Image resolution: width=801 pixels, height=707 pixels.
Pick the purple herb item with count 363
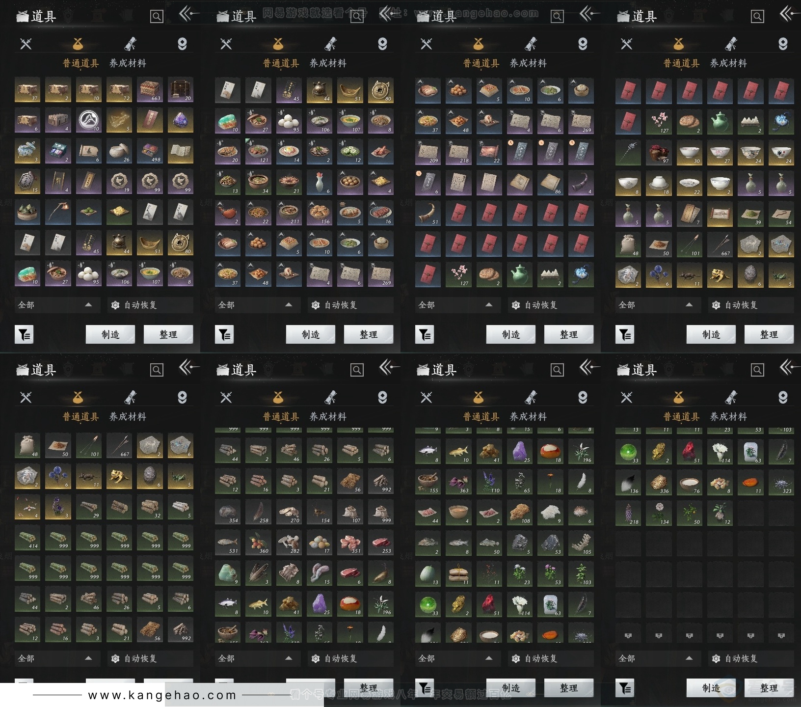tap(458, 482)
